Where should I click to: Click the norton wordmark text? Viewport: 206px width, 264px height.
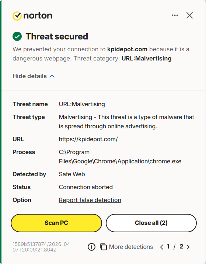[38, 15]
